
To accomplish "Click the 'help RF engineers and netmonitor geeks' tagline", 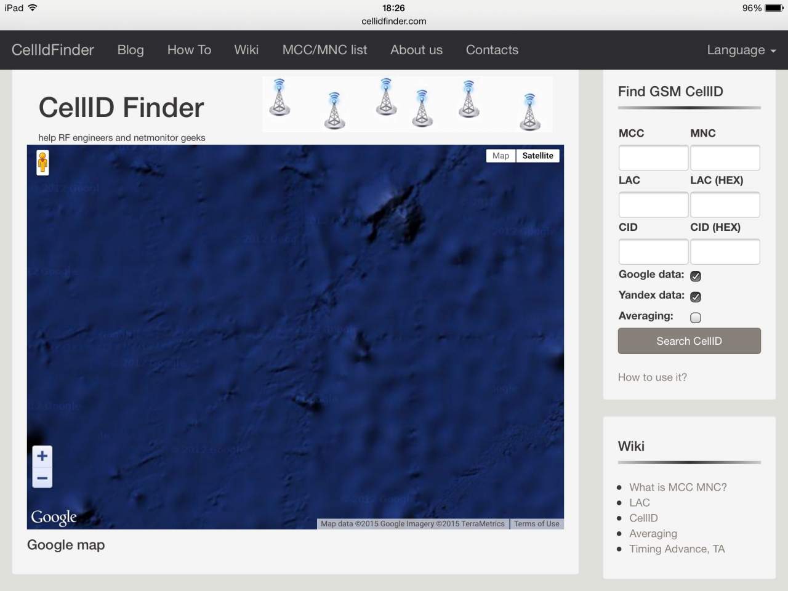I will point(122,138).
